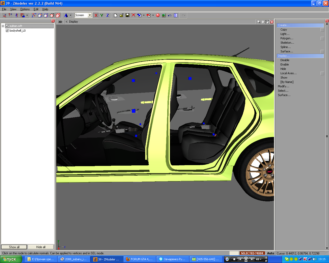Expand the sultan.wft tree node
Image resolution: width=329 pixels, height=263 pixels.
coord(3,26)
